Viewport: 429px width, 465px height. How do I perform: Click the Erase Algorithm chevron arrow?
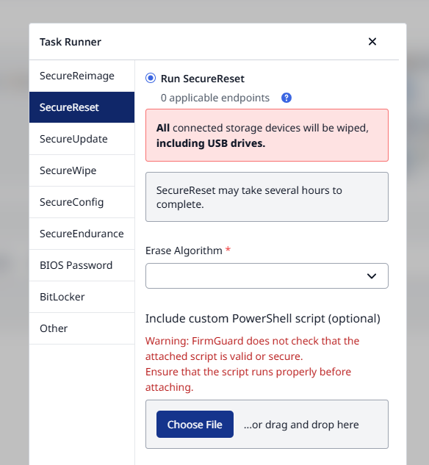[372, 276]
